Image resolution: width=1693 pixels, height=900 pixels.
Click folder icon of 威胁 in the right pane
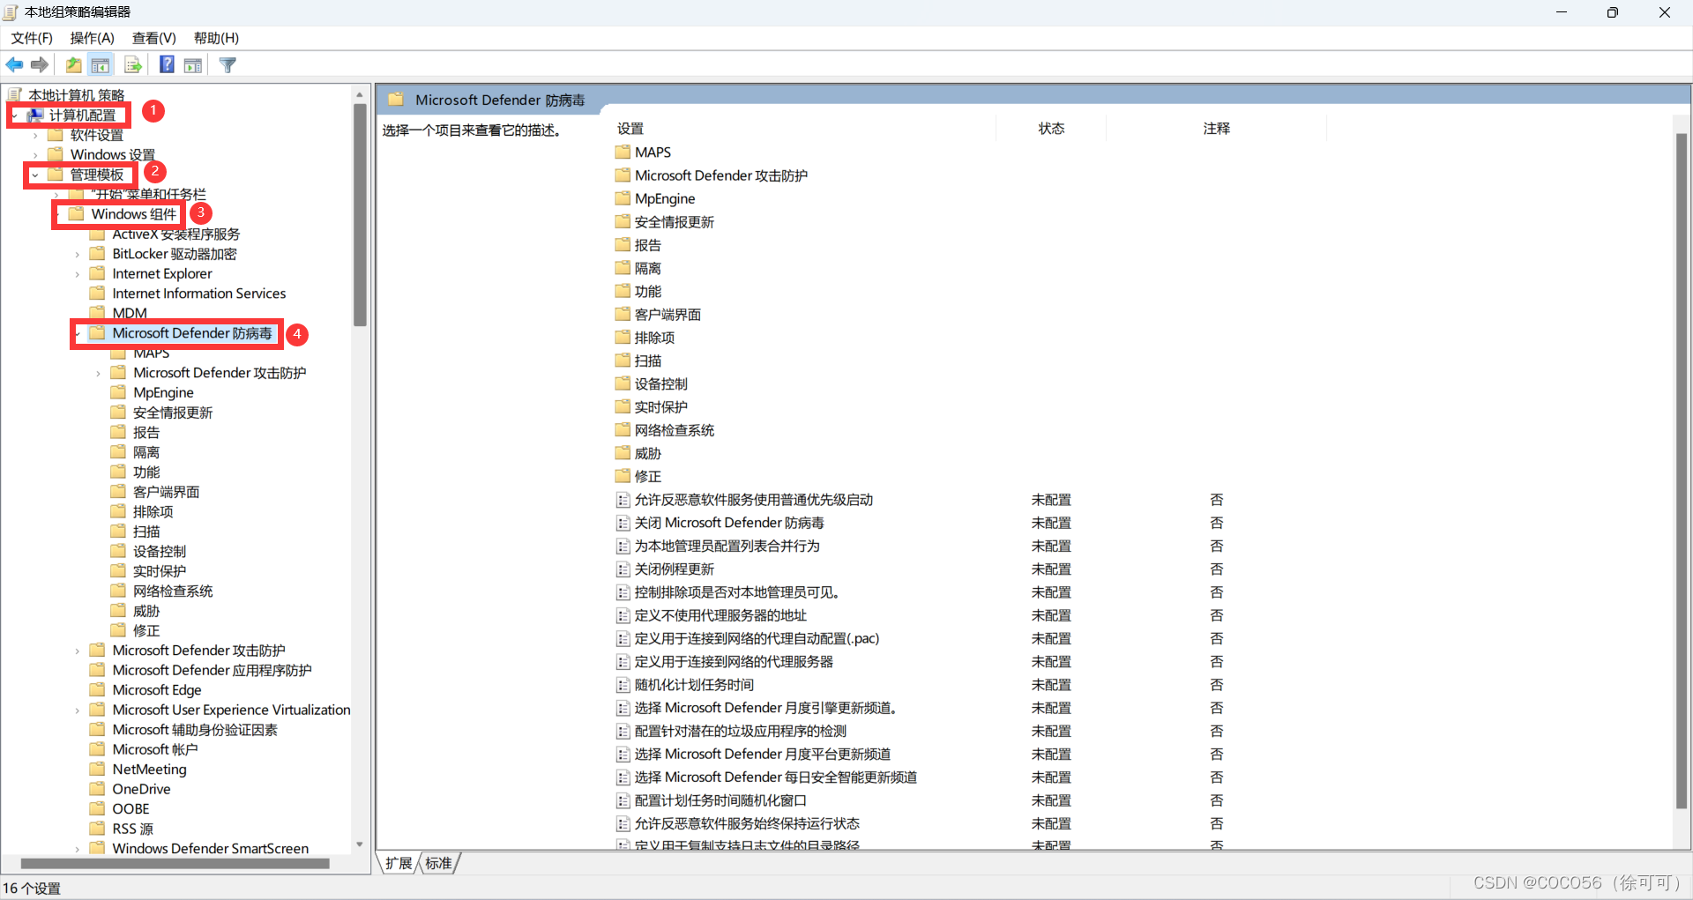623,453
